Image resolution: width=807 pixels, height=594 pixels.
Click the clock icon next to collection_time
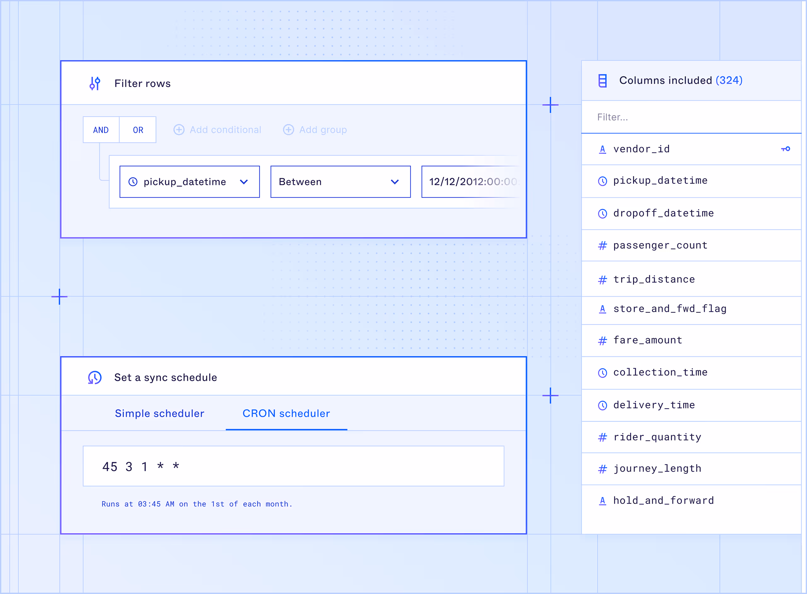point(602,373)
